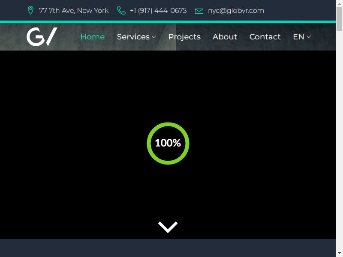Click the scroll-down chevron arrow
Image resolution: width=343 pixels, height=257 pixels.
tap(168, 227)
